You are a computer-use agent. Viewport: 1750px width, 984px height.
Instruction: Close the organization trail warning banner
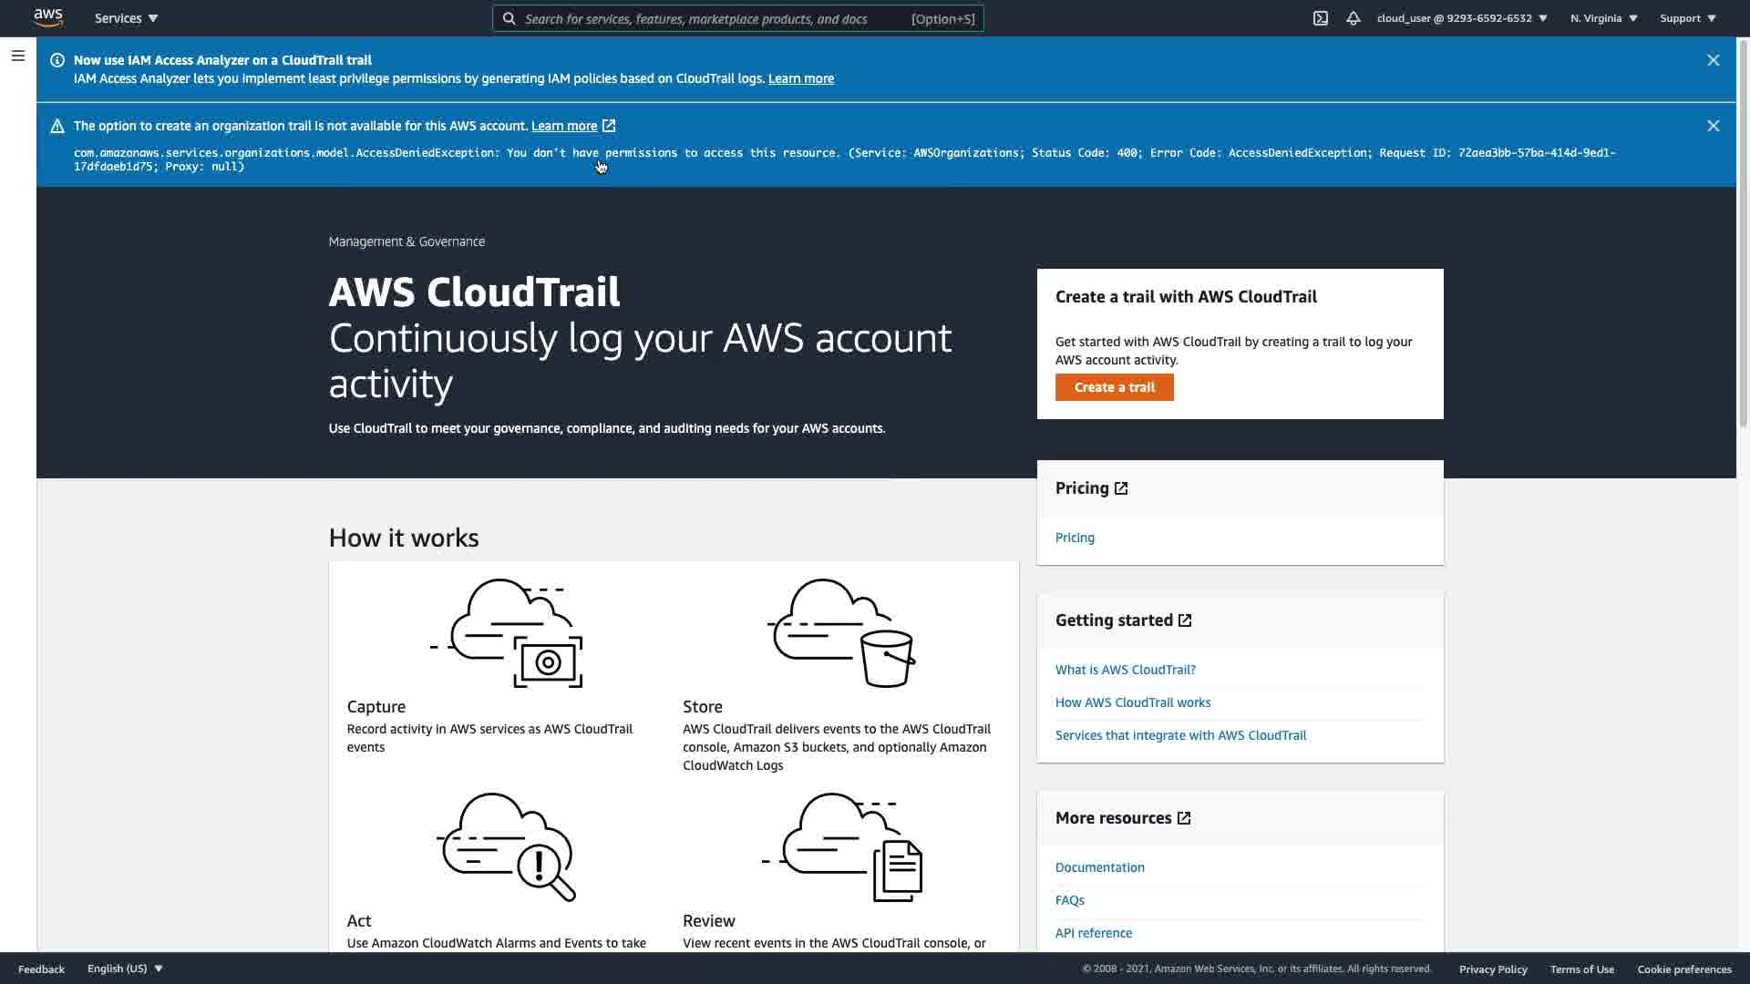[1713, 126]
